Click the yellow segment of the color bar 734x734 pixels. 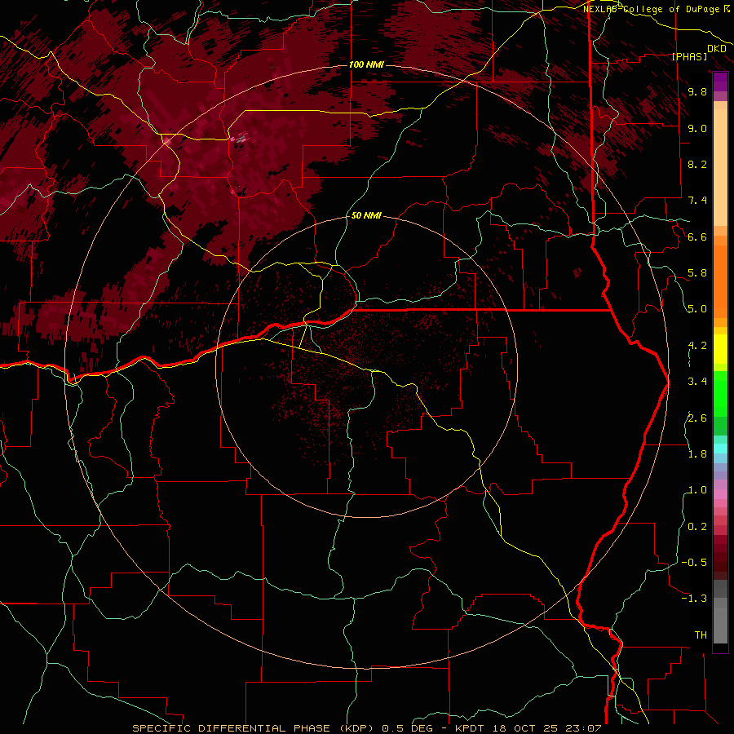[720, 349]
